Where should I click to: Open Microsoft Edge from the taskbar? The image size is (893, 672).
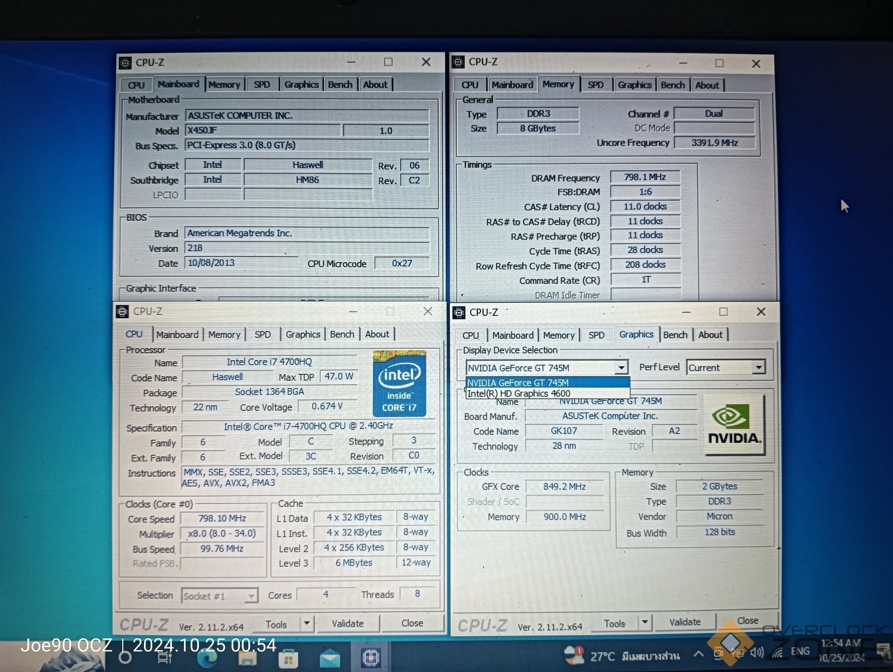(207, 658)
